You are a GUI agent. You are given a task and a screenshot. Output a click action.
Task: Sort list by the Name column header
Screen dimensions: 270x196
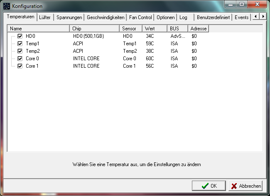click(38, 29)
